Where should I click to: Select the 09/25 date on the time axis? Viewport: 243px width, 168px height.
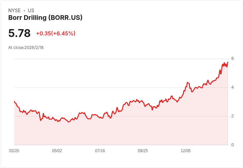pos(143,151)
